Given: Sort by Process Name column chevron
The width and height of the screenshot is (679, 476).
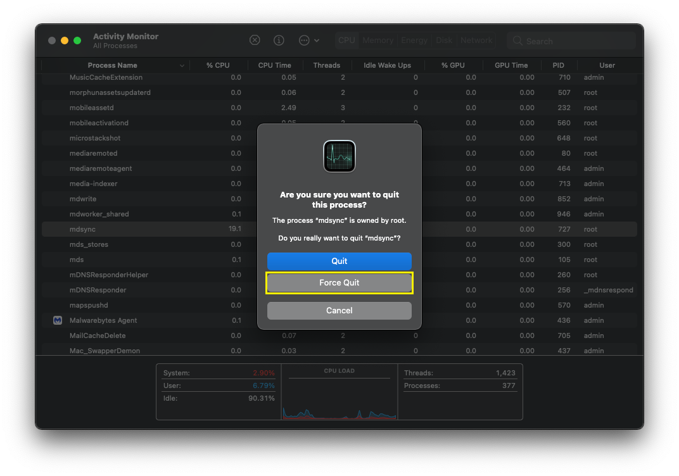Looking at the screenshot, I should 182,65.
